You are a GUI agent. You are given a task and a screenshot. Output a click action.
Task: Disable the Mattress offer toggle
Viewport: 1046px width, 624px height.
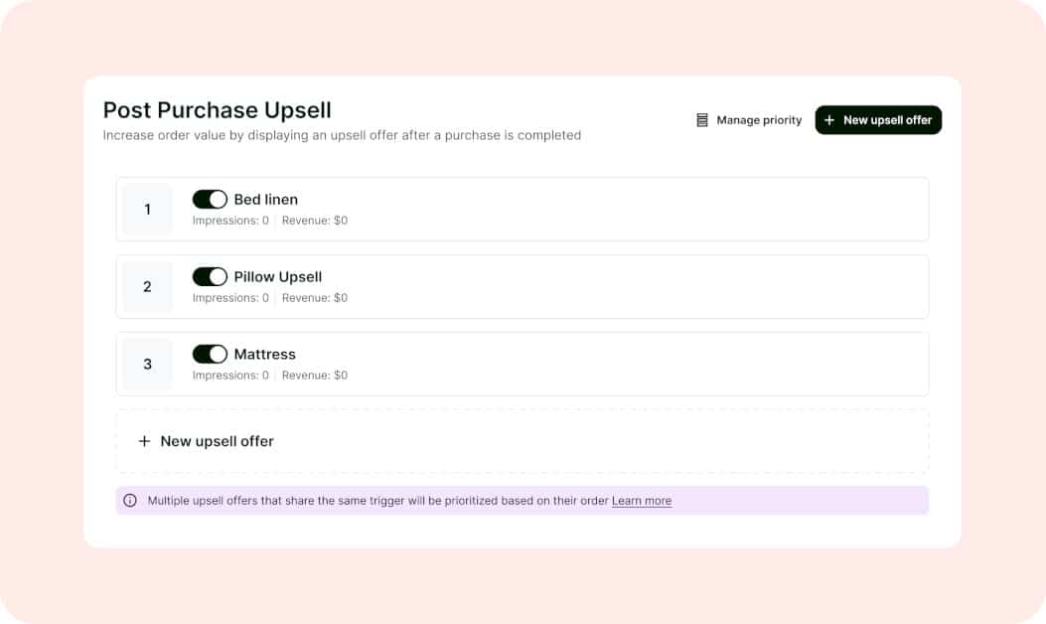tap(210, 354)
